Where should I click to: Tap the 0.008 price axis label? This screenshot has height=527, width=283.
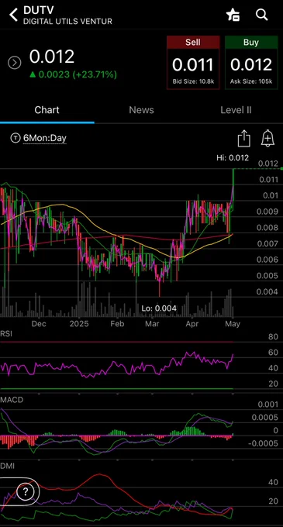pyautogui.click(x=268, y=228)
